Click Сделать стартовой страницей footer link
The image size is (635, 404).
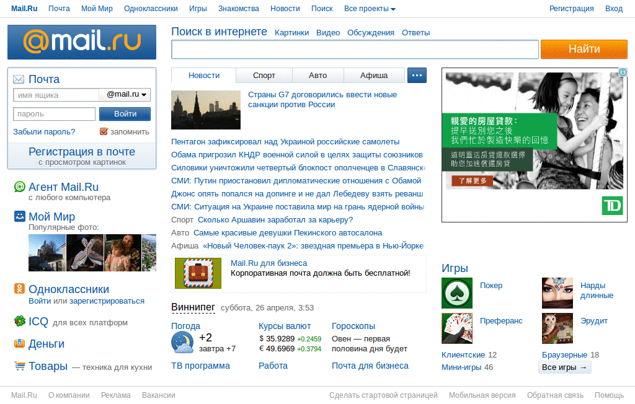click(383, 395)
